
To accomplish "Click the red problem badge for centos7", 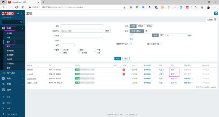I will click(124, 70).
